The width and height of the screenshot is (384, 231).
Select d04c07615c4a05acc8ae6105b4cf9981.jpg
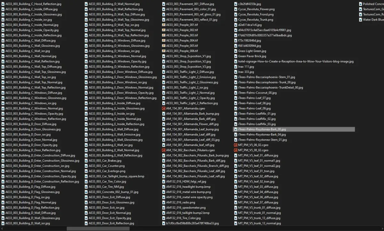pyautogui.click(x=265, y=30)
